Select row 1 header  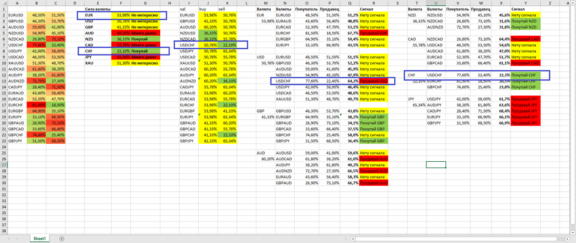[4, 8]
